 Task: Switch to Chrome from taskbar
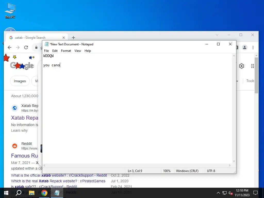point(44,193)
